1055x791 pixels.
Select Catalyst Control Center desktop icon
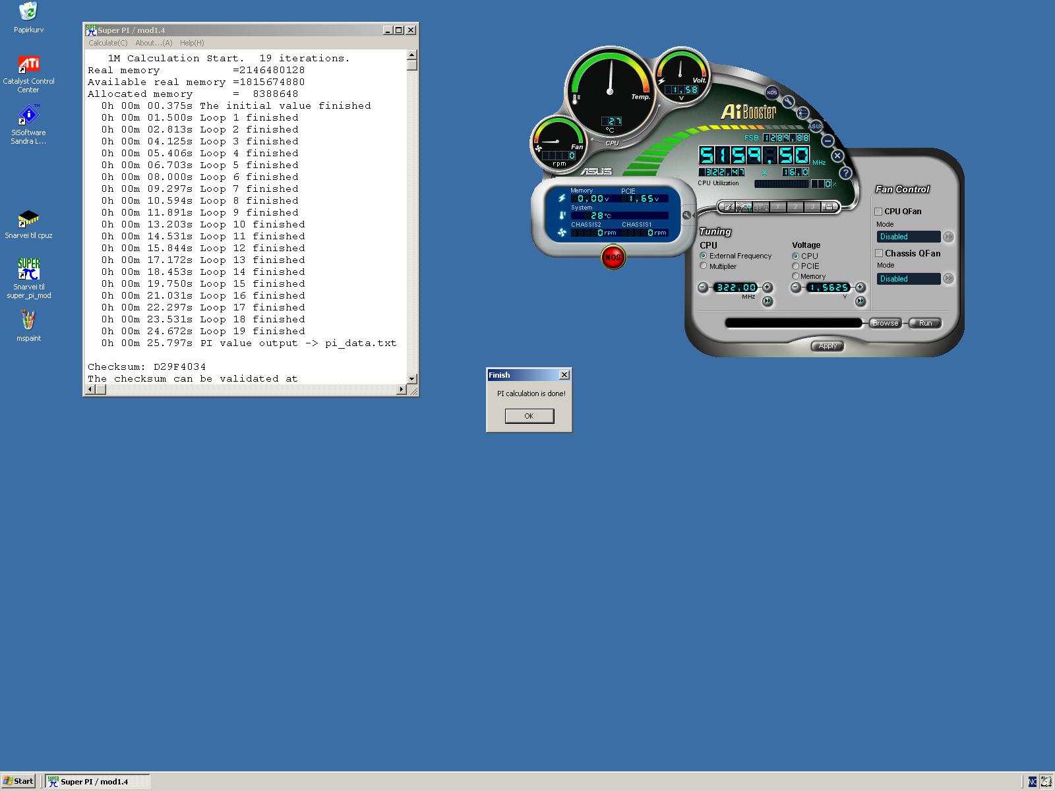pyautogui.click(x=28, y=74)
